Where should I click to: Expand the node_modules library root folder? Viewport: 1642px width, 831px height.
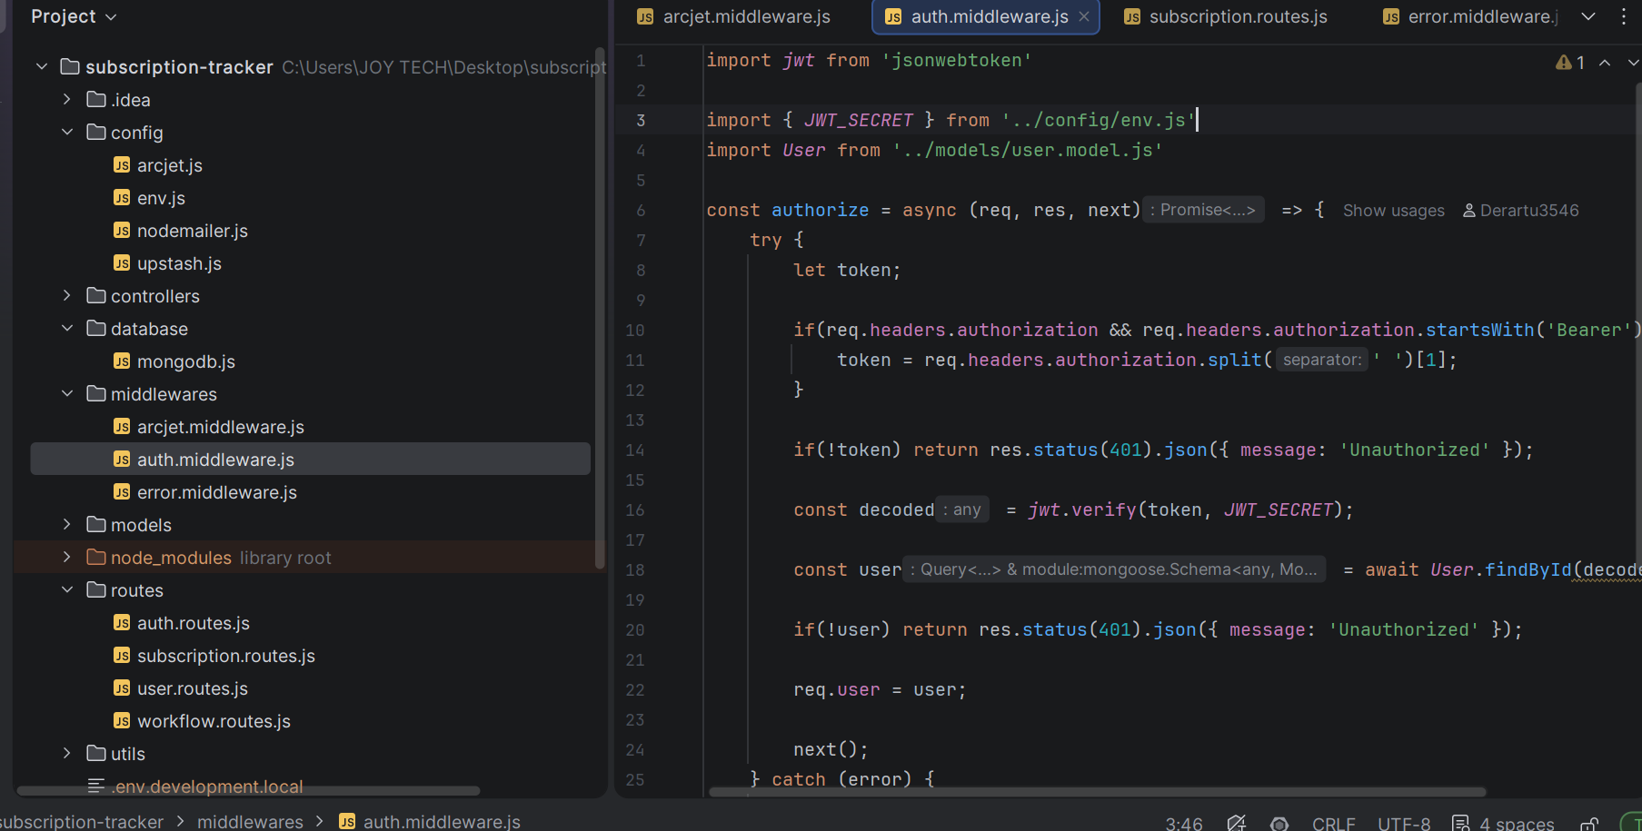(67, 558)
